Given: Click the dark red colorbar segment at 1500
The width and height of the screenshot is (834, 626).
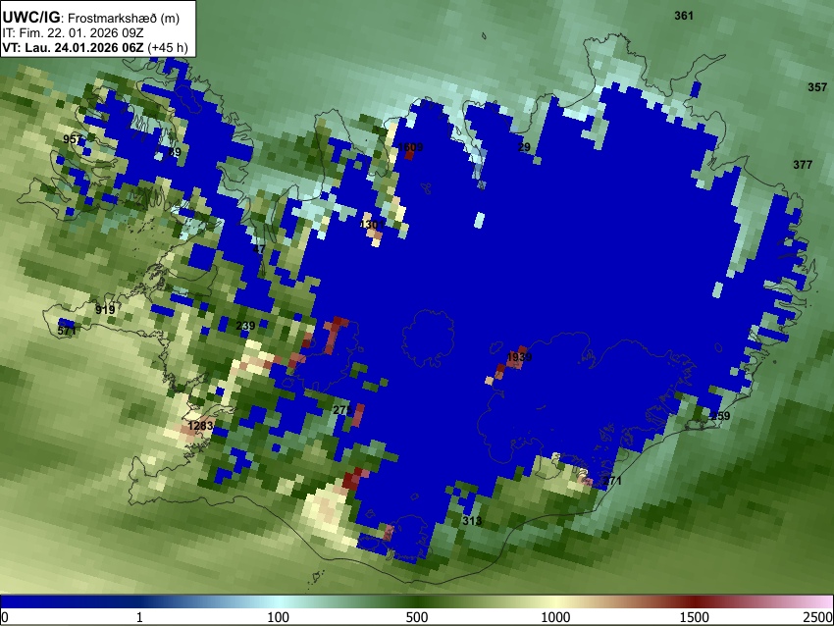Looking at the screenshot, I should pyautogui.click(x=695, y=601).
